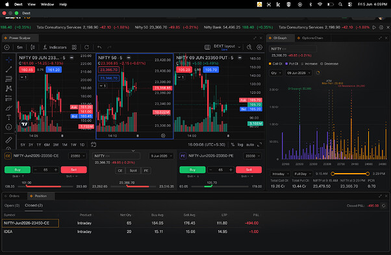Open the Indicators button
The height and width of the screenshot is (255, 391).
coord(55,47)
